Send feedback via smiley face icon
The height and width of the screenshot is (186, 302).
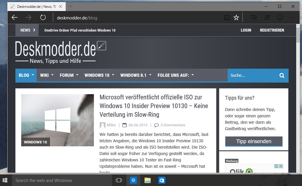[x=280, y=17]
